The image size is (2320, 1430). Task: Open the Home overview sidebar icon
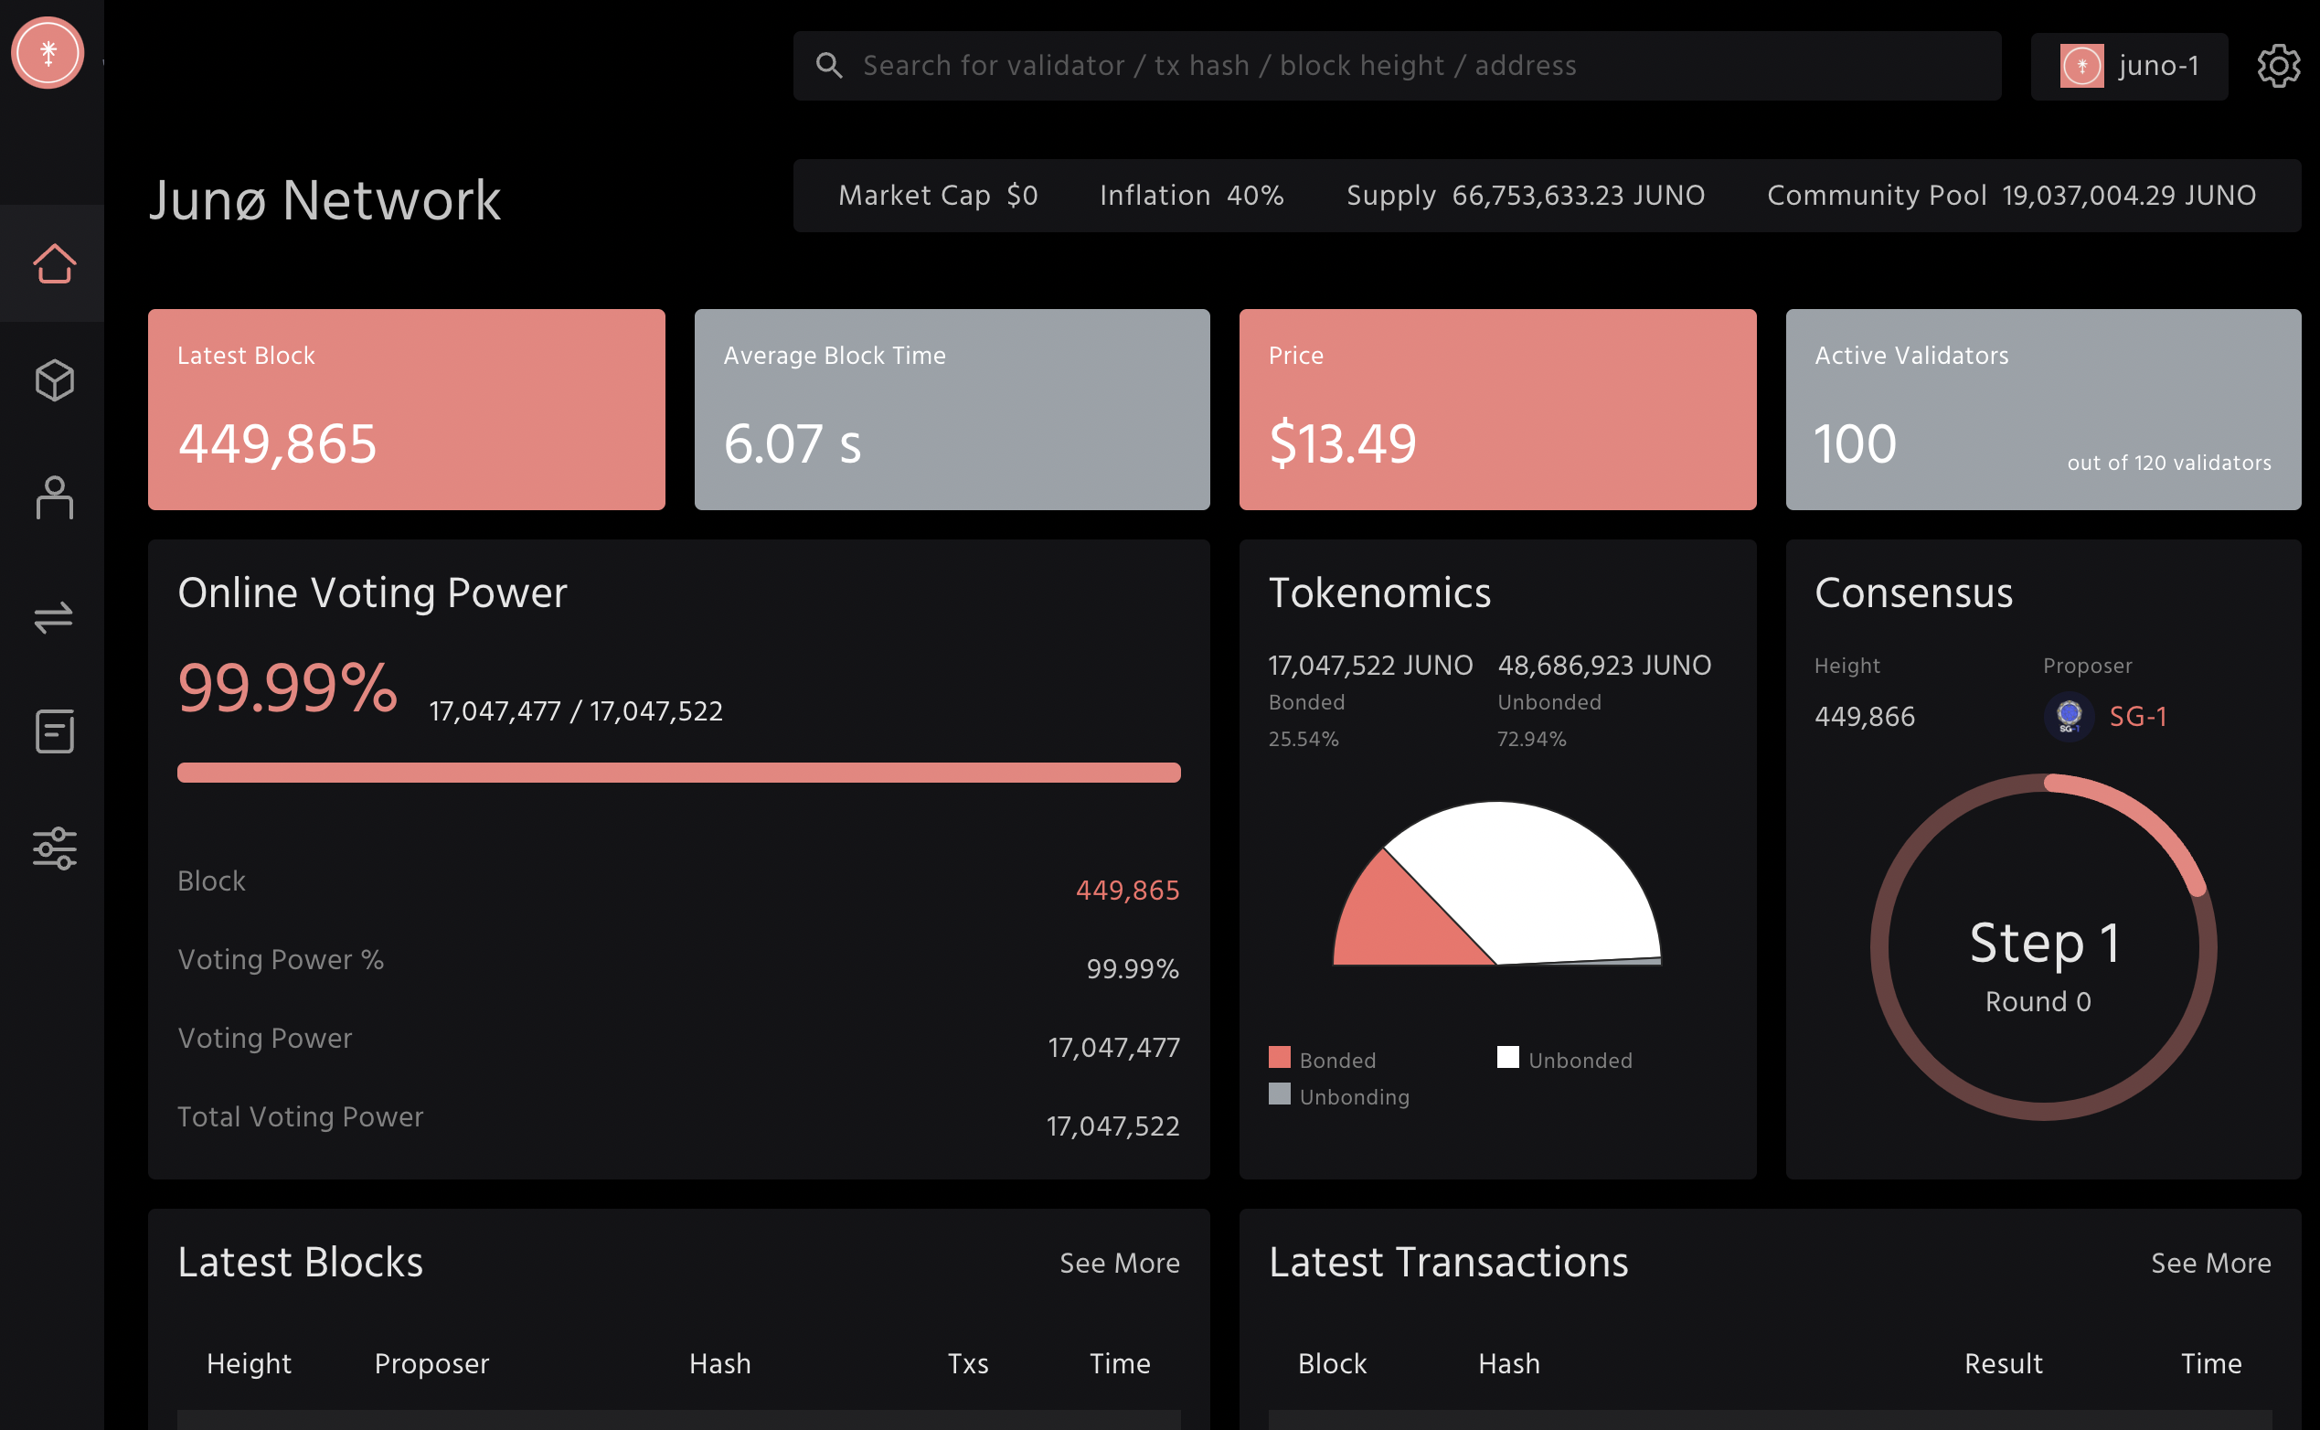pos(54,264)
